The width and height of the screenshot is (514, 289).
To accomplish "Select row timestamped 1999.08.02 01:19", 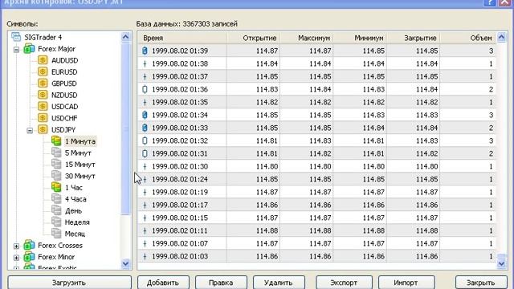I will tap(316, 192).
